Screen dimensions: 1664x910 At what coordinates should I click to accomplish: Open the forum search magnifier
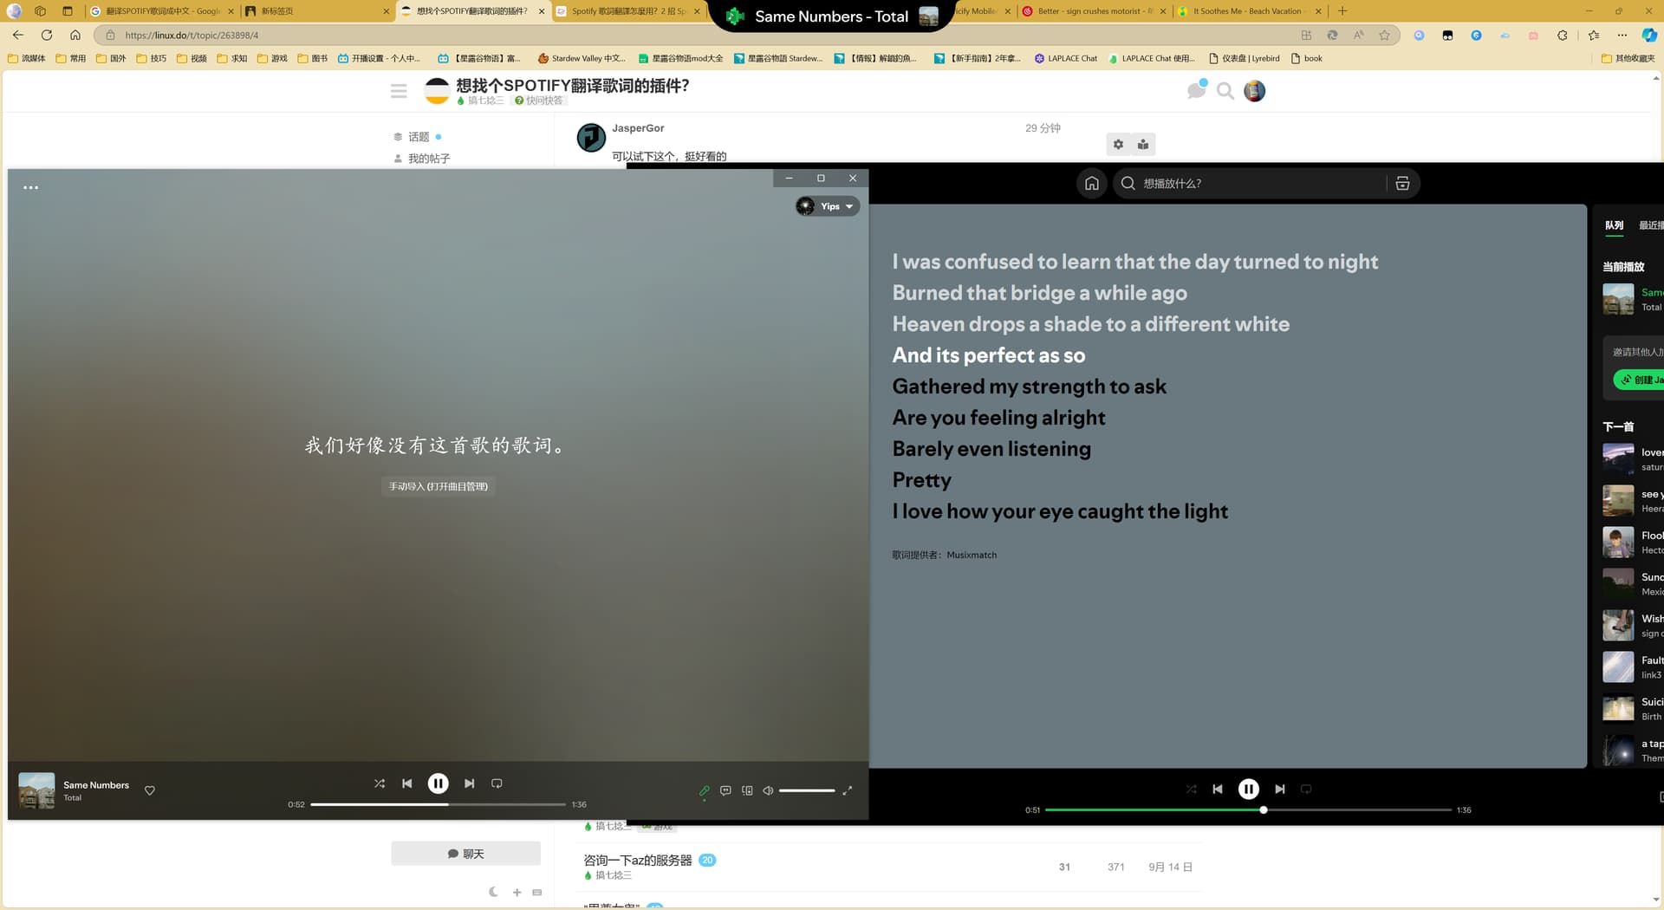click(x=1225, y=91)
